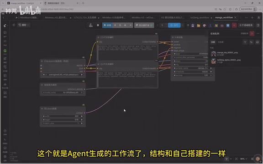Click the expand view icon in queue panel
263x164 pixels.
tap(258, 42)
